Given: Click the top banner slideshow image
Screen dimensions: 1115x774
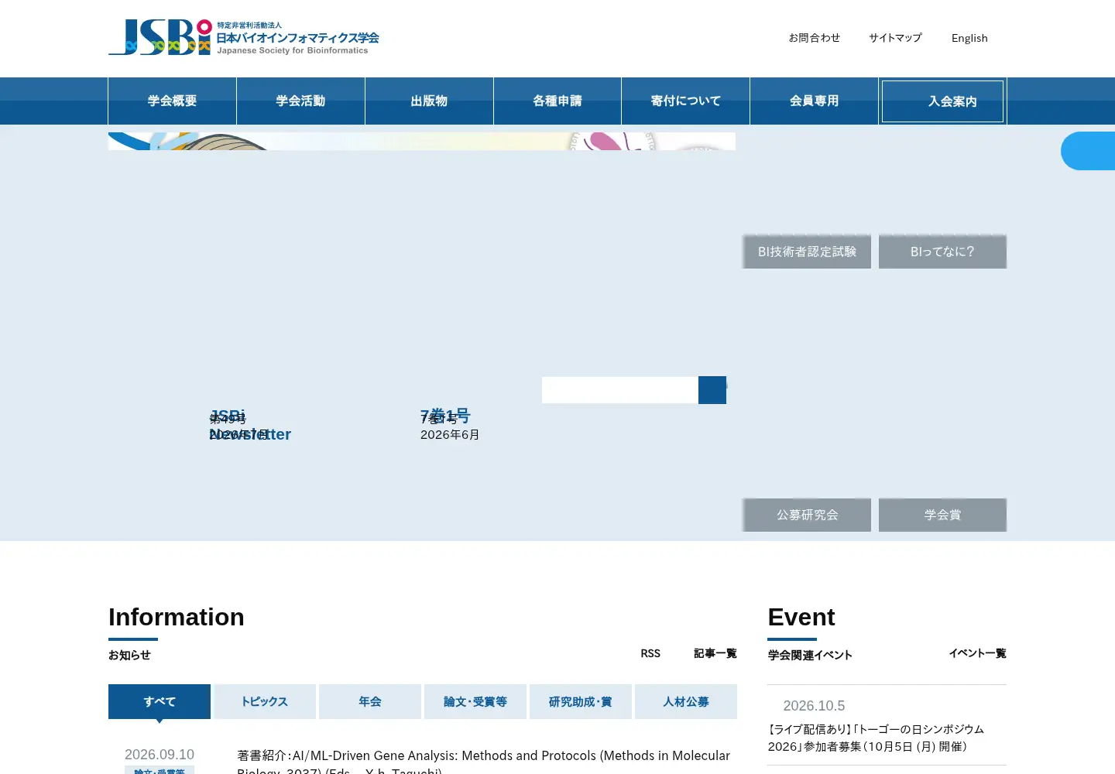Looking at the screenshot, I should pyautogui.click(x=422, y=141).
